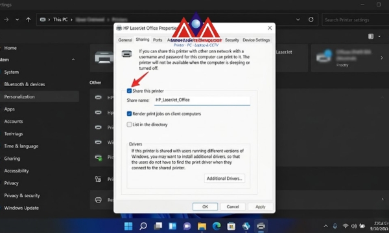
Task: Open Time & language settings
Action: click(21, 146)
